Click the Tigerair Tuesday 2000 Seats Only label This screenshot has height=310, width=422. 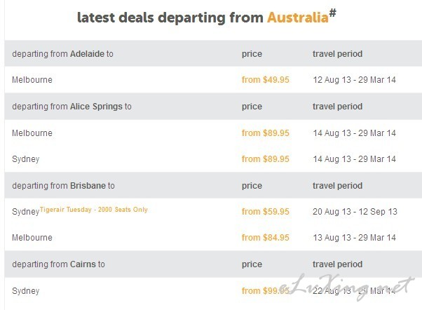94,210
